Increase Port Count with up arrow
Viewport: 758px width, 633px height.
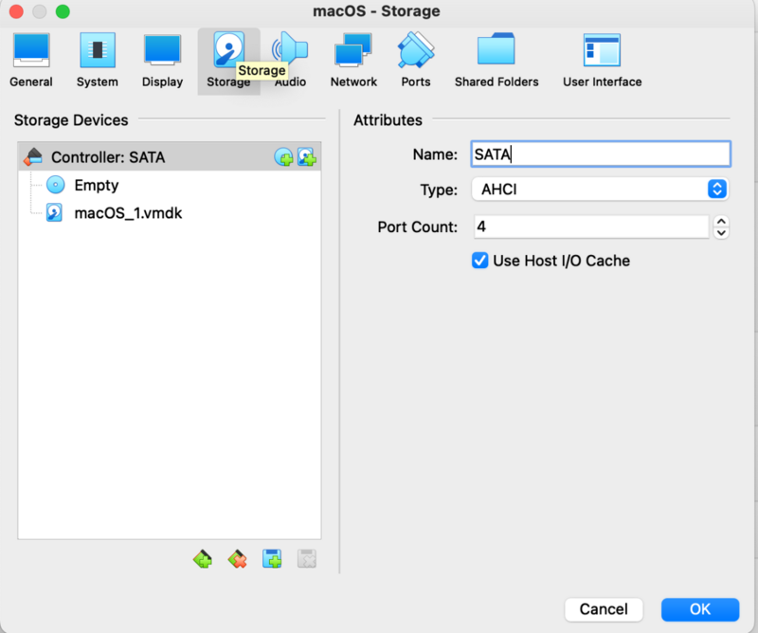click(721, 221)
